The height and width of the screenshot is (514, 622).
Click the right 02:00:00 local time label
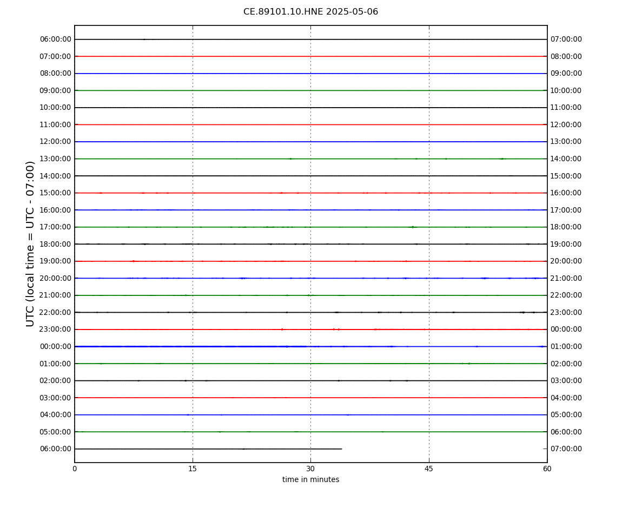click(x=566, y=364)
